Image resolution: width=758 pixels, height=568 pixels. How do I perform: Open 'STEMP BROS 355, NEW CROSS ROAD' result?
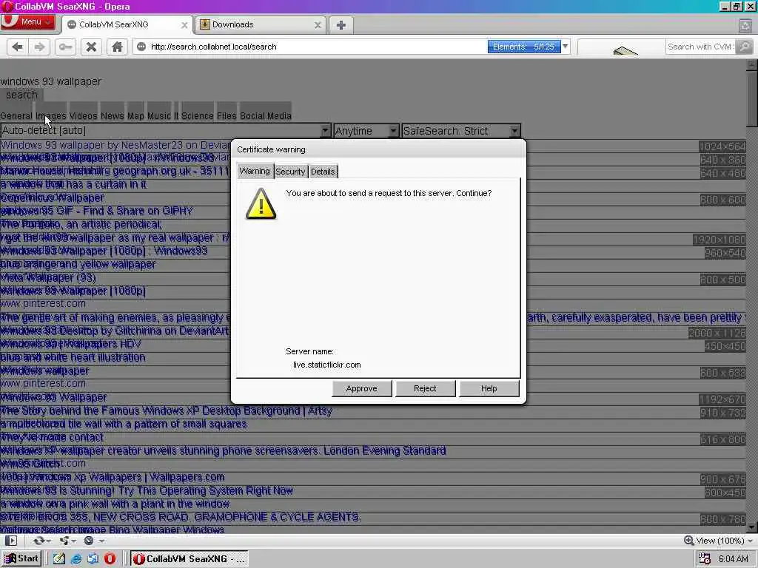180,517
